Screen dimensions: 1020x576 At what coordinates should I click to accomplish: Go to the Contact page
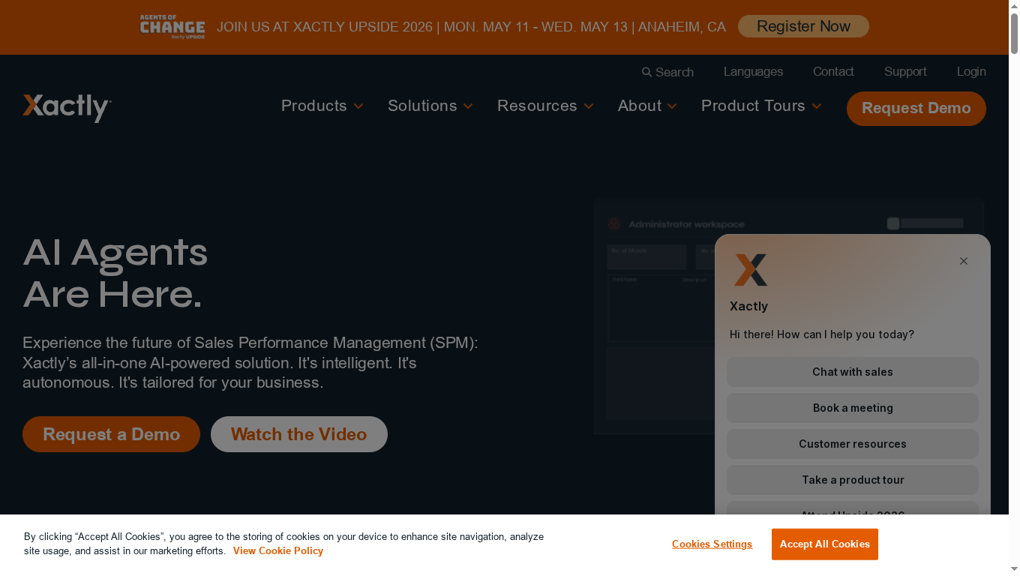(833, 71)
